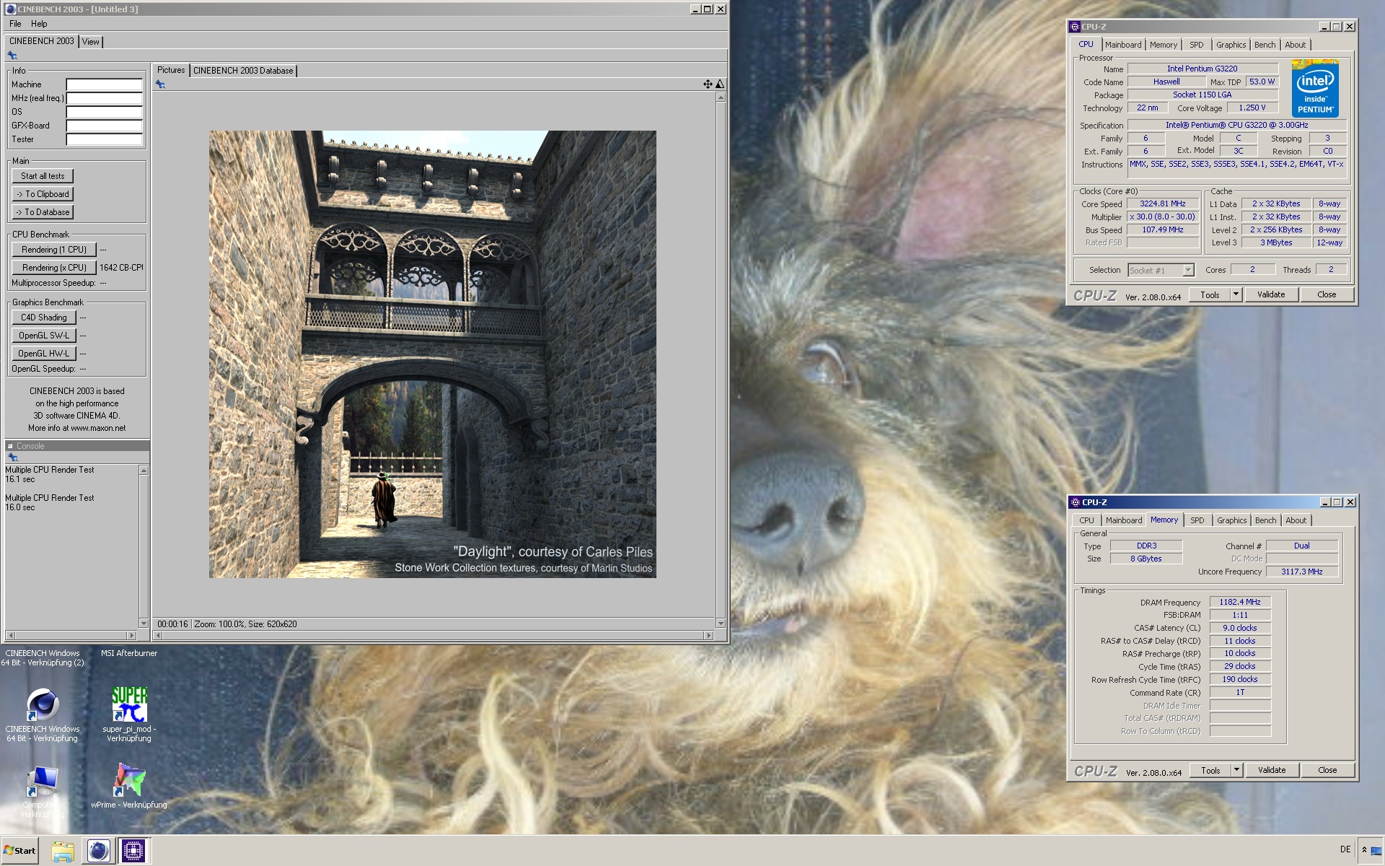Click the To Clipboard button
1385x866 pixels.
click(43, 194)
